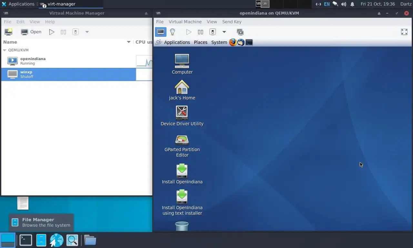Click network connection tray icon
Viewport: 413px width, 248px height.
[318, 4]
